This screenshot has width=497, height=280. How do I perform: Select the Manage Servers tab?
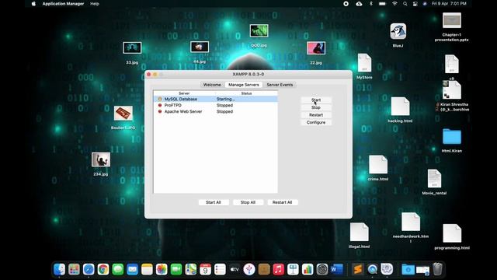243,85
